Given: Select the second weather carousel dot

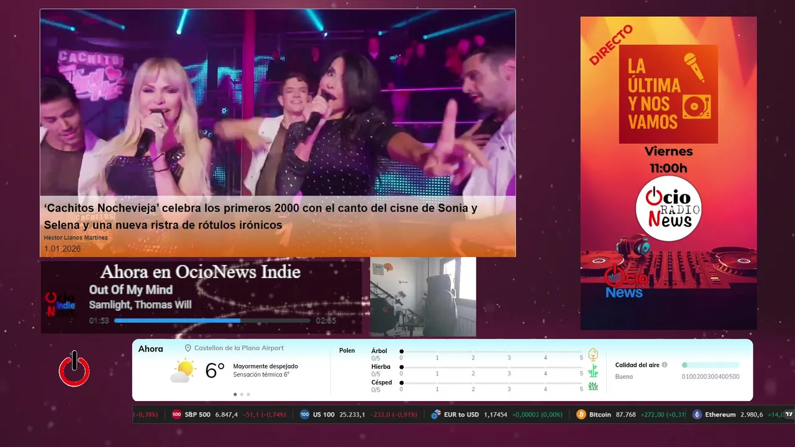Looking at the screenshot, I should point(242,394).
